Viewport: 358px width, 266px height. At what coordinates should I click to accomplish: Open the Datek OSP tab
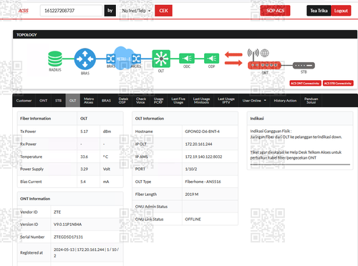pyautogui.click(x=123, y=101)
